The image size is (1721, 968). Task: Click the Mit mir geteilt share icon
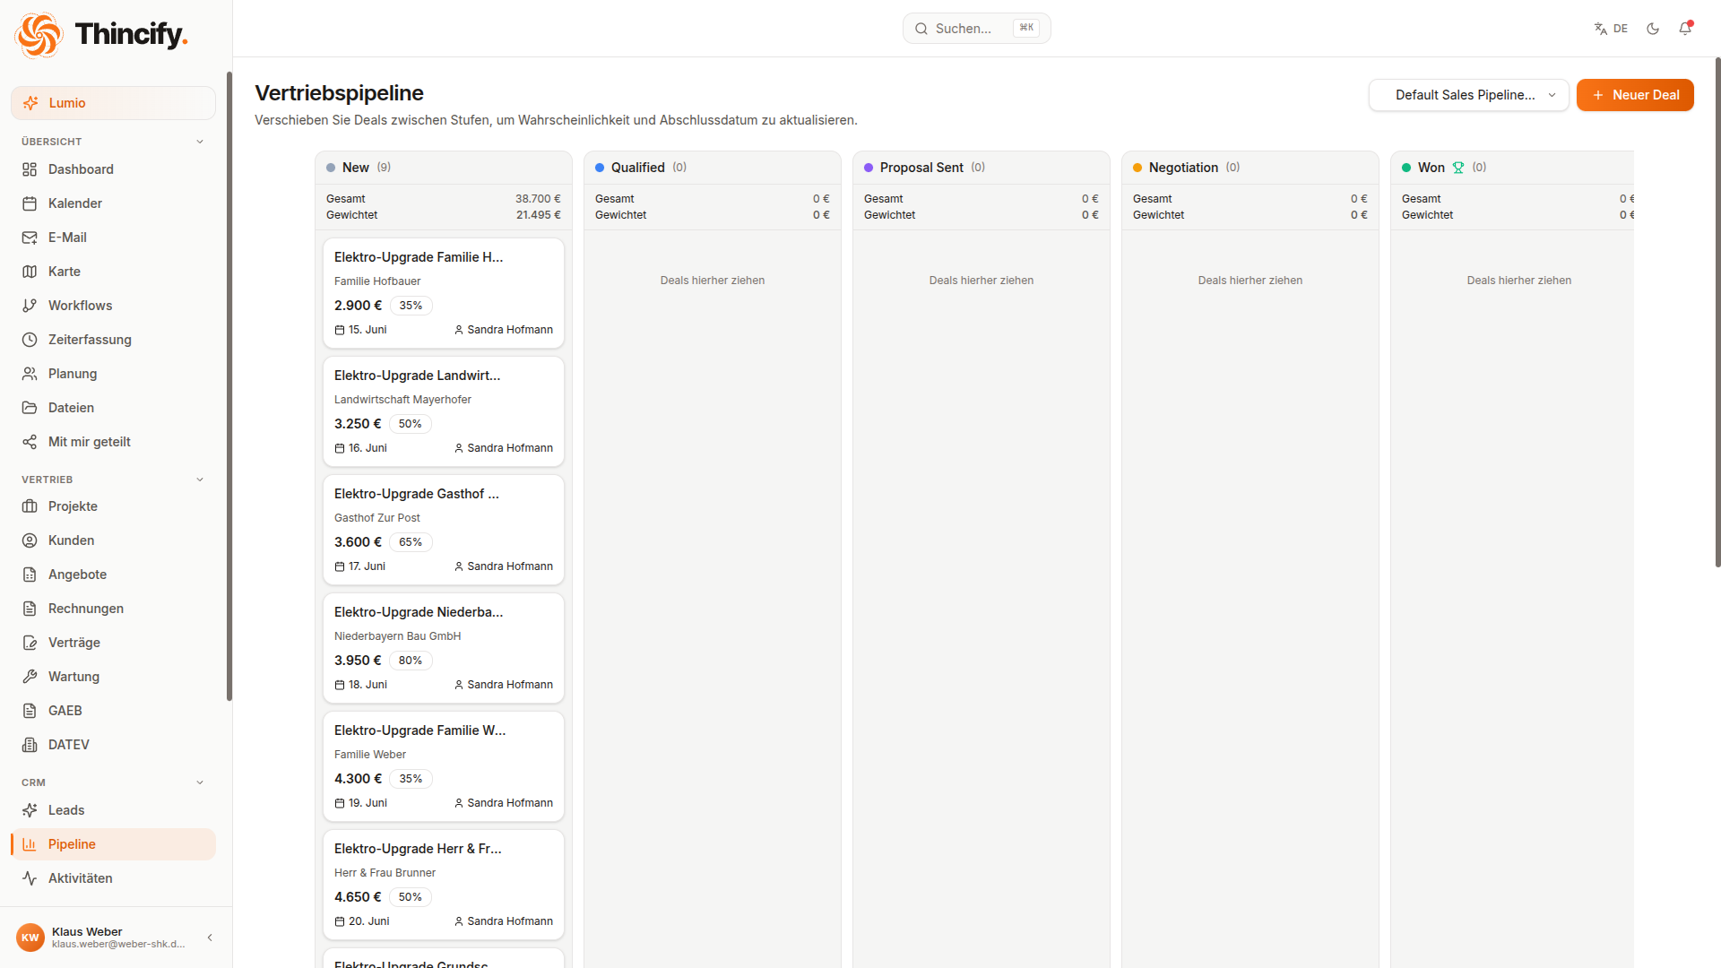pyautogui.click(x=30, y=442)
